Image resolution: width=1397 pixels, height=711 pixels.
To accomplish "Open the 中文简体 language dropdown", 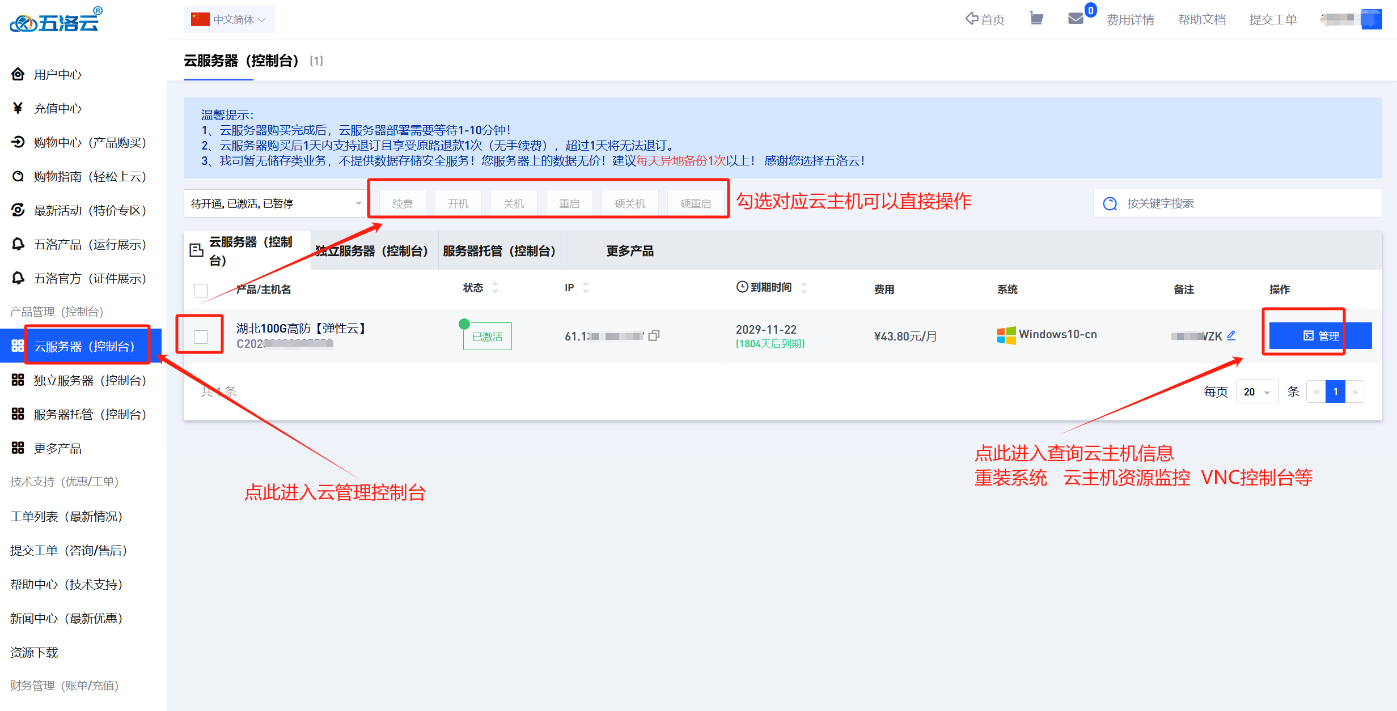I will point(229,20).
